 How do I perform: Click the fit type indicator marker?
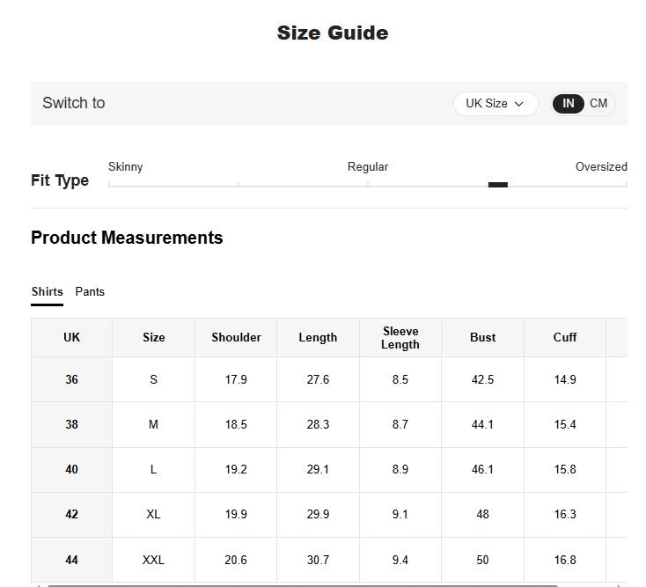pyautogui.click(x=497, y=185)
